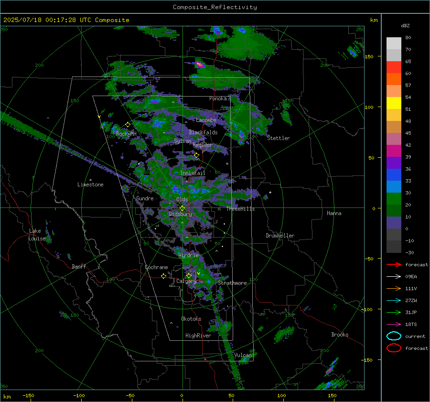The height and width of the screenshot is (402, 430).
Task: Click the RockyMH label
Action: [x=126, y=134]
